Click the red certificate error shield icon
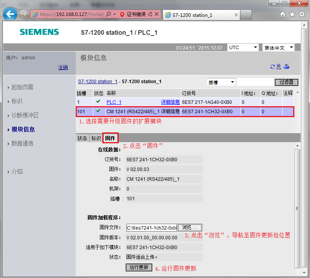The height and width of the screenshot is (278, 310). [122, 14]
